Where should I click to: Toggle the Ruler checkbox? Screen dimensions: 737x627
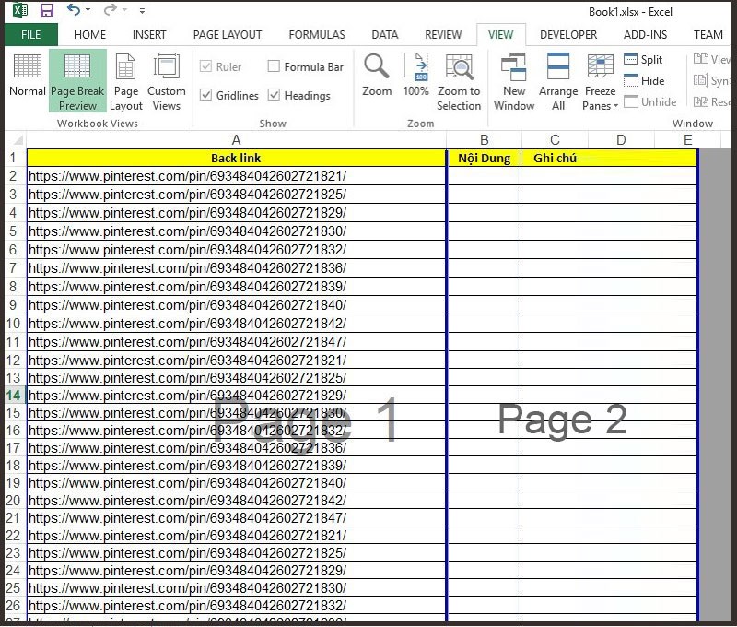pos(205,66)
